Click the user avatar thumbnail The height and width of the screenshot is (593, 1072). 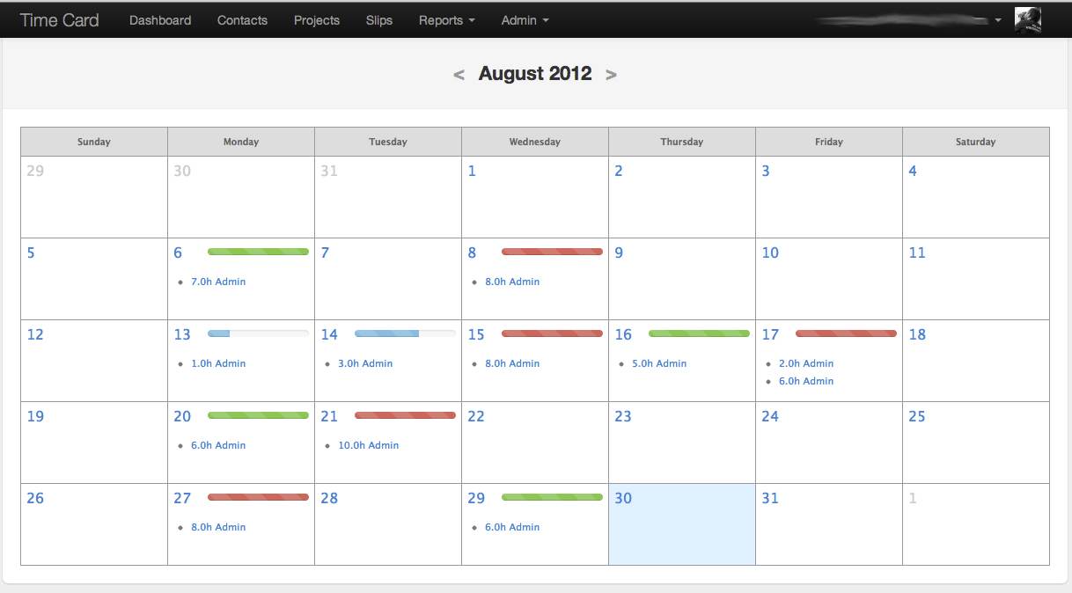pos(1028,20)
